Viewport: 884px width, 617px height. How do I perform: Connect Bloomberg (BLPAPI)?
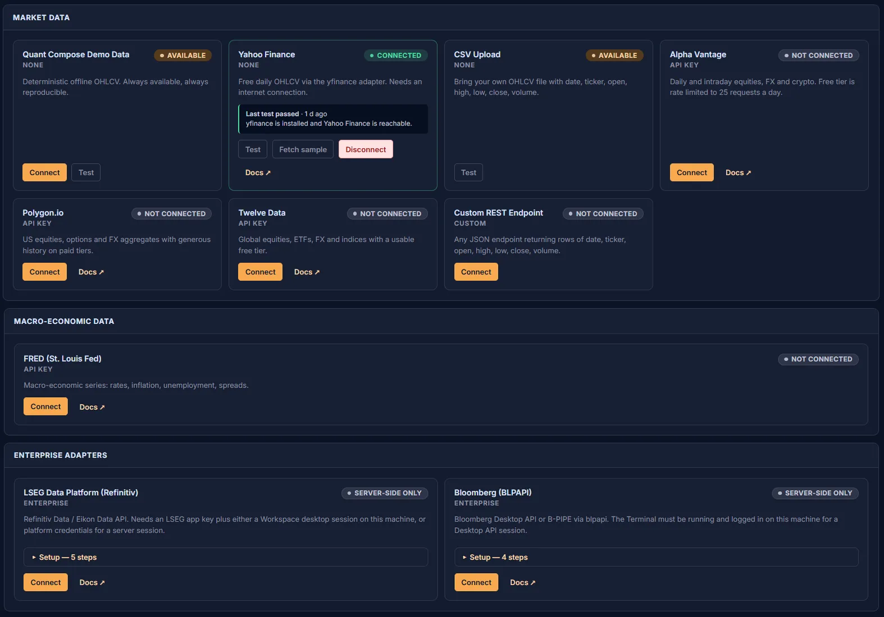click(x=476, y=582)
